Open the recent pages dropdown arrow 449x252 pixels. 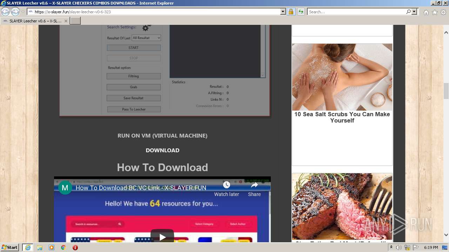click(x=23, y=12)
